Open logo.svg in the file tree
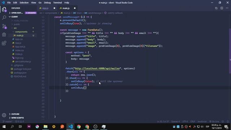 [19, 58]
